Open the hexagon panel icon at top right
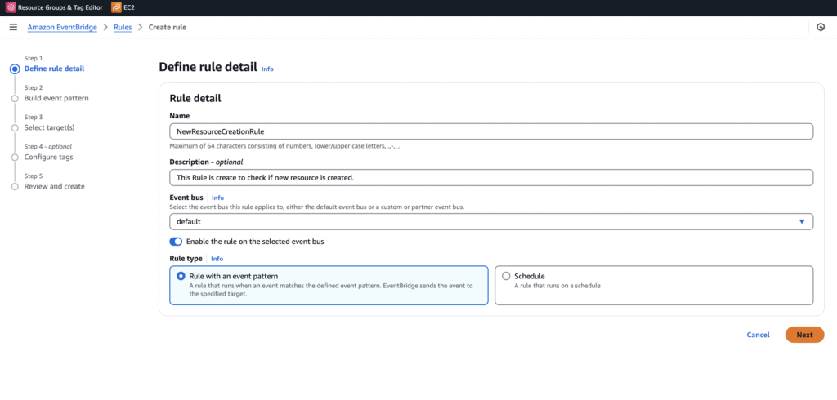 [x=821, y=27]
